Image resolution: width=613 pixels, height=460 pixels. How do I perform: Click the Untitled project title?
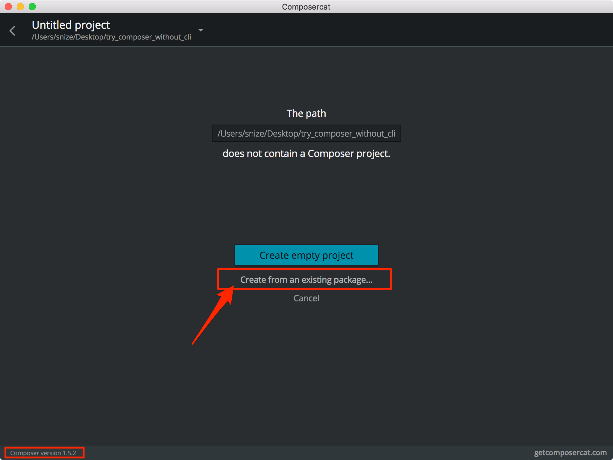(x=71, y=25)
